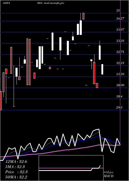Click the MACD inset chart box
The width and height of the screenshot is (129, 181).
71,168
